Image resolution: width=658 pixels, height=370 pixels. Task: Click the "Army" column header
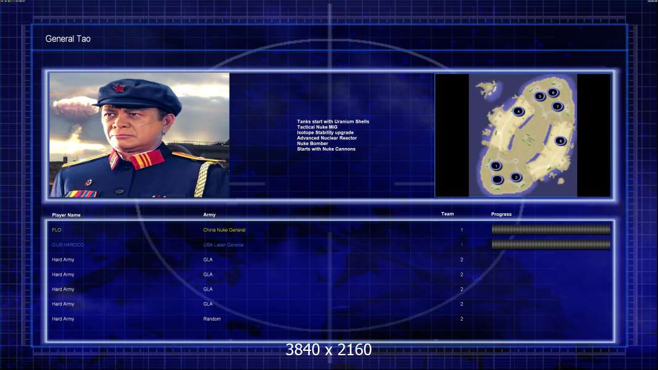coord(209,215)
